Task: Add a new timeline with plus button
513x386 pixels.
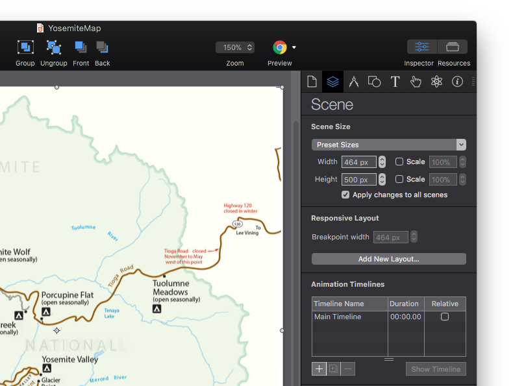Action: pos(319,369)
